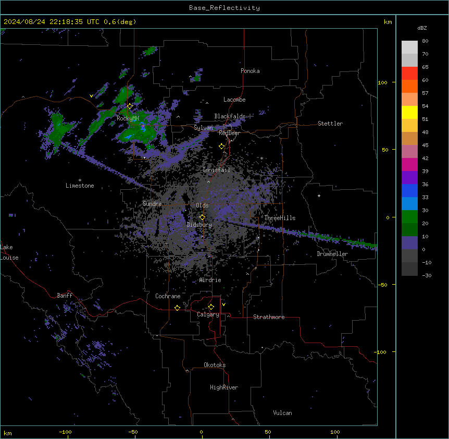
Task: Click the RockyMH label
Action: 128,118
